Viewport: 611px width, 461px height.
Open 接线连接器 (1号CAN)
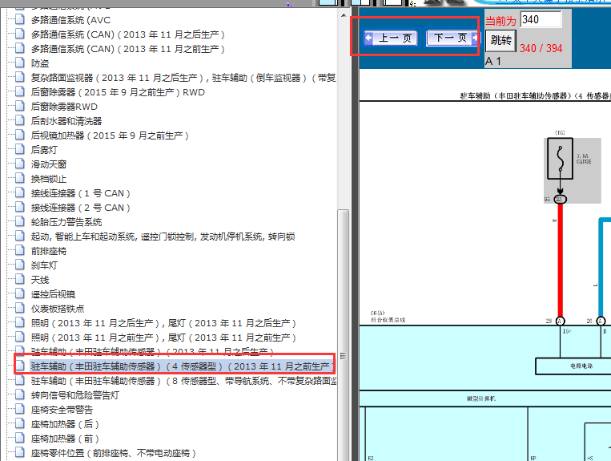tap(81, 193)
